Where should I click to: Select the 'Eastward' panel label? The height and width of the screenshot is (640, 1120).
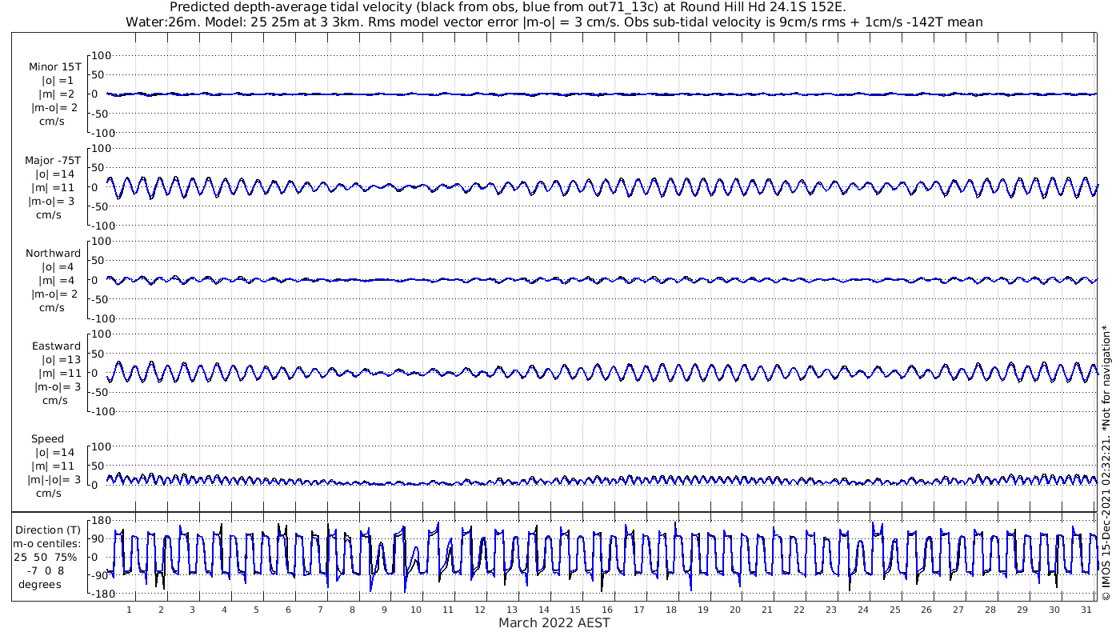click(x=56, y=346)
